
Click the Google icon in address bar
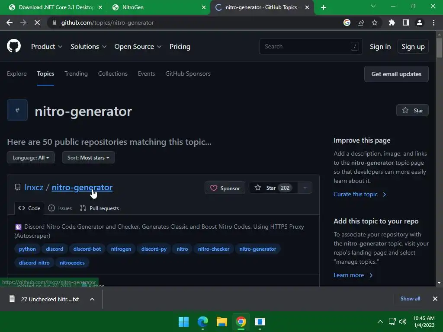(347, 22)
